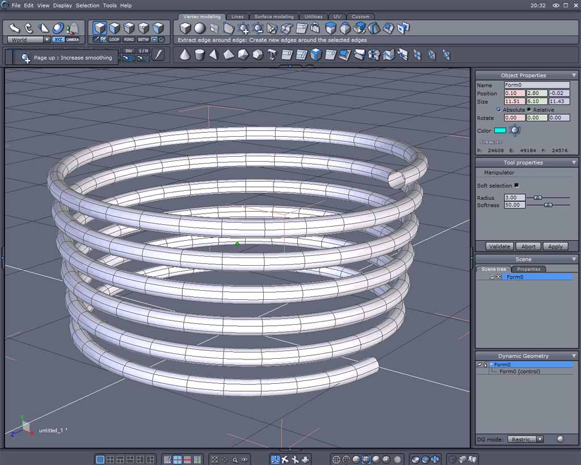The height and width of the screenshot is (465, 581).
Task: Click the single viewport layout icon
Action: coord(100,460)
